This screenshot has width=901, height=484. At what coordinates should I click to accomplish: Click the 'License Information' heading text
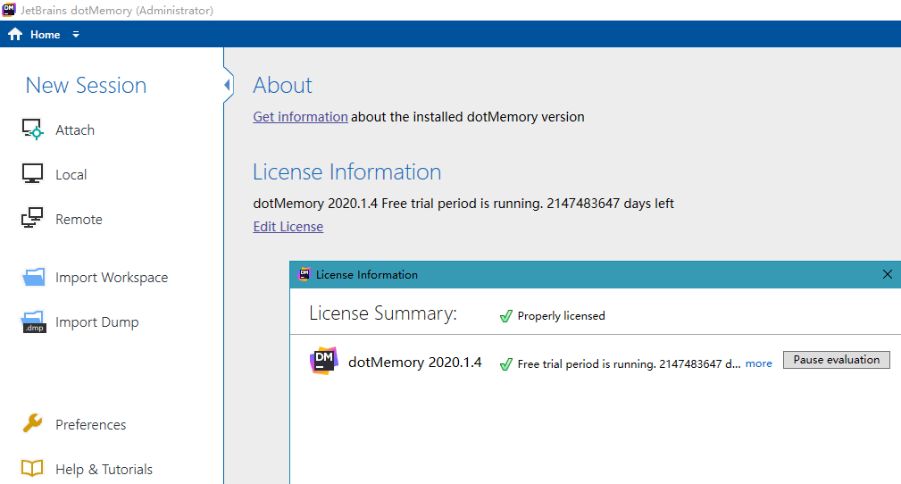[347, 171]
